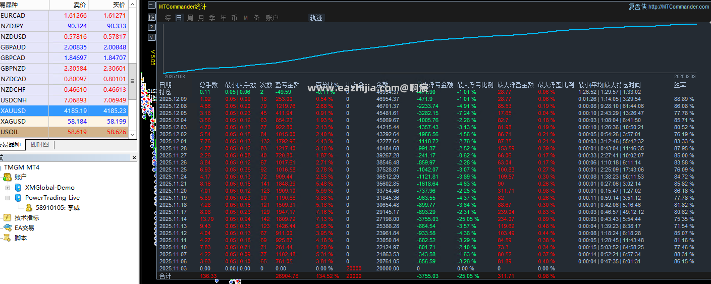Click the 复盘侠 label in the top right
The height and width of the screenshot is (284, 711).
(637, 7)
